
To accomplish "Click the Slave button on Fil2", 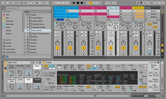I will [94, 90].
